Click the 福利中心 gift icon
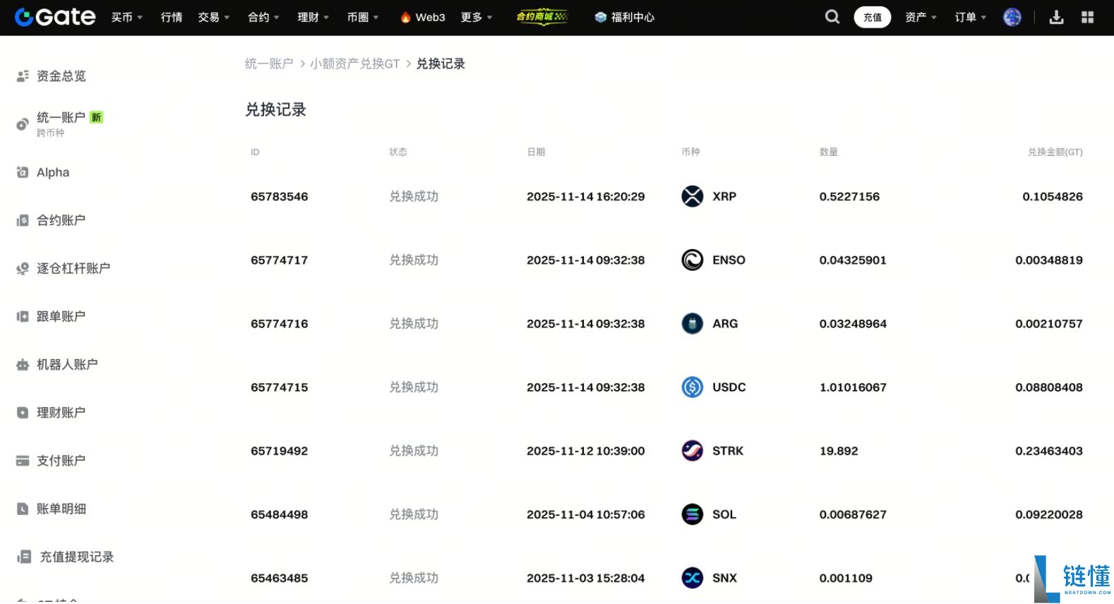The image size is (1114, 604). pyautogui.click(x=600, y=17)
